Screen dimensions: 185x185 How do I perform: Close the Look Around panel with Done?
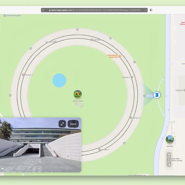pyautogui.click(x=73, y=124)
